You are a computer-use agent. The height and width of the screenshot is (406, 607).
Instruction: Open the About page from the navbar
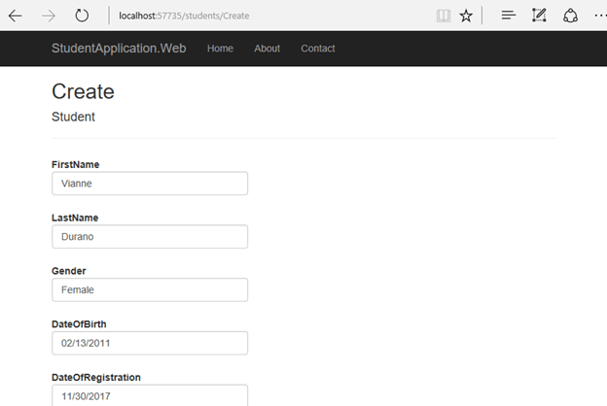pos(267,49)
